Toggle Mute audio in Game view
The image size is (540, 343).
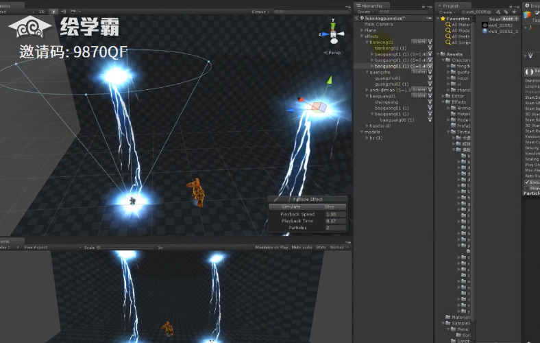tap(302, 247)
